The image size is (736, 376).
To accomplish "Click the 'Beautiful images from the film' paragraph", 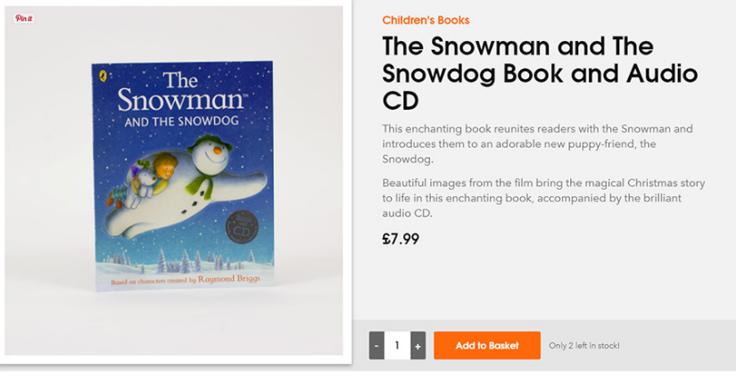I will pos(543,198).
